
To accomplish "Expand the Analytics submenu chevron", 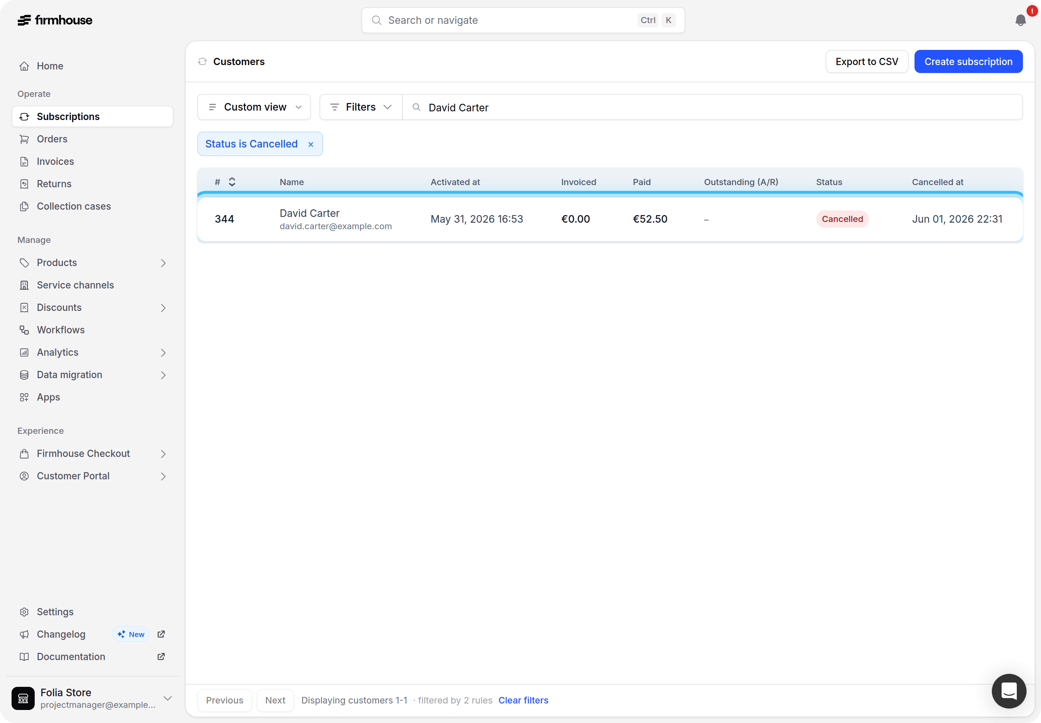I will point(163,353).
